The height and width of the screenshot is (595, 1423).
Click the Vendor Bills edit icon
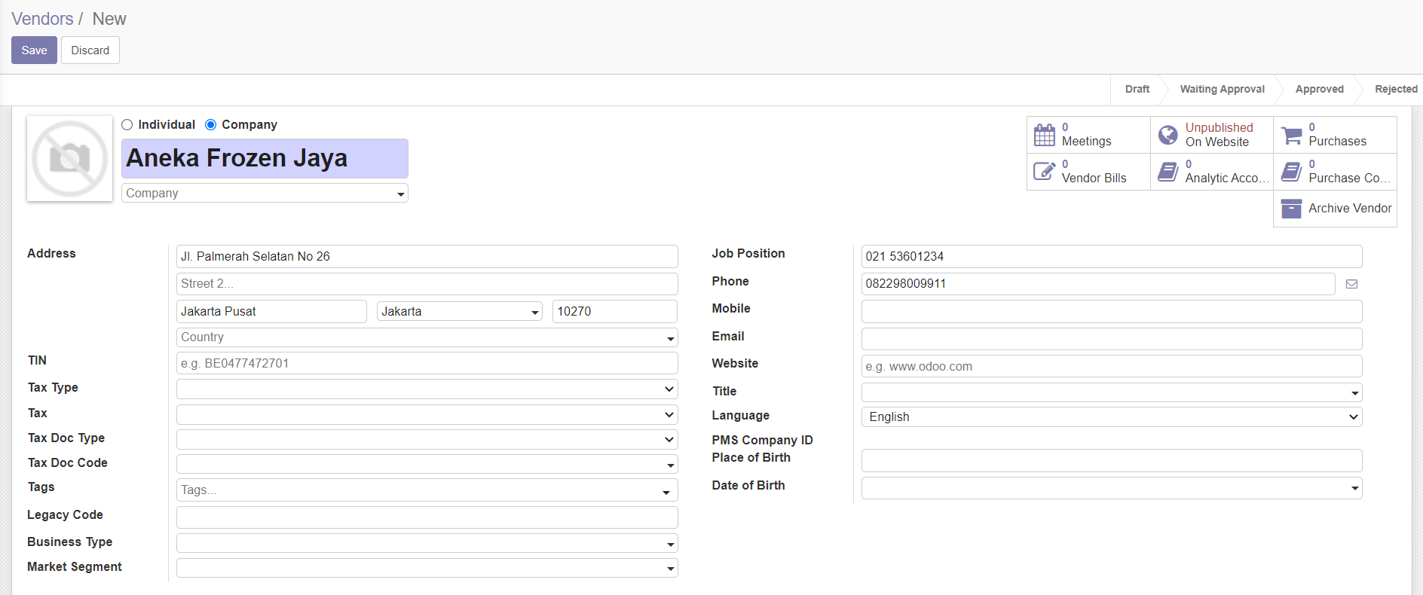tap(1044, 172)
